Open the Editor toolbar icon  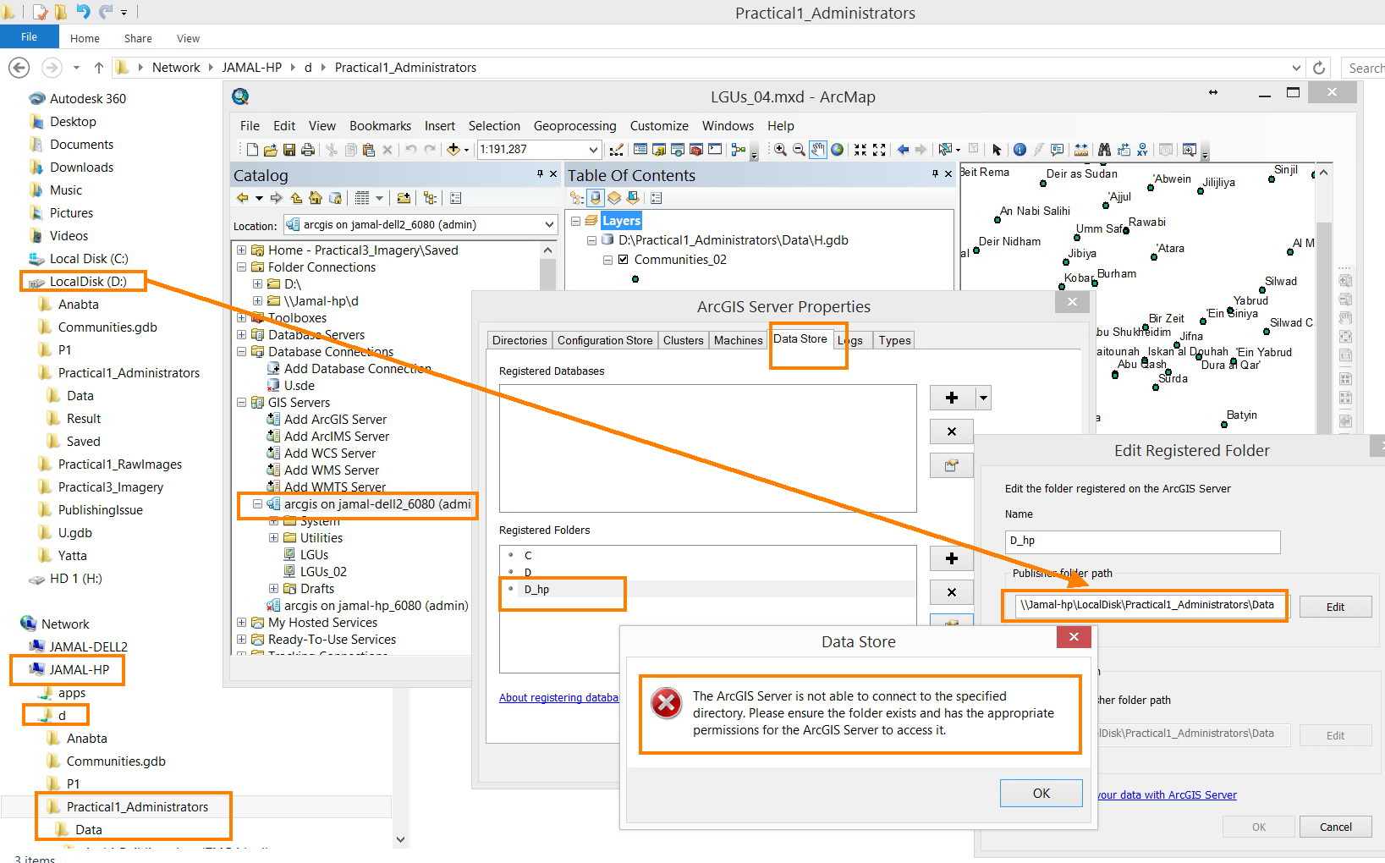coord(617,150)
